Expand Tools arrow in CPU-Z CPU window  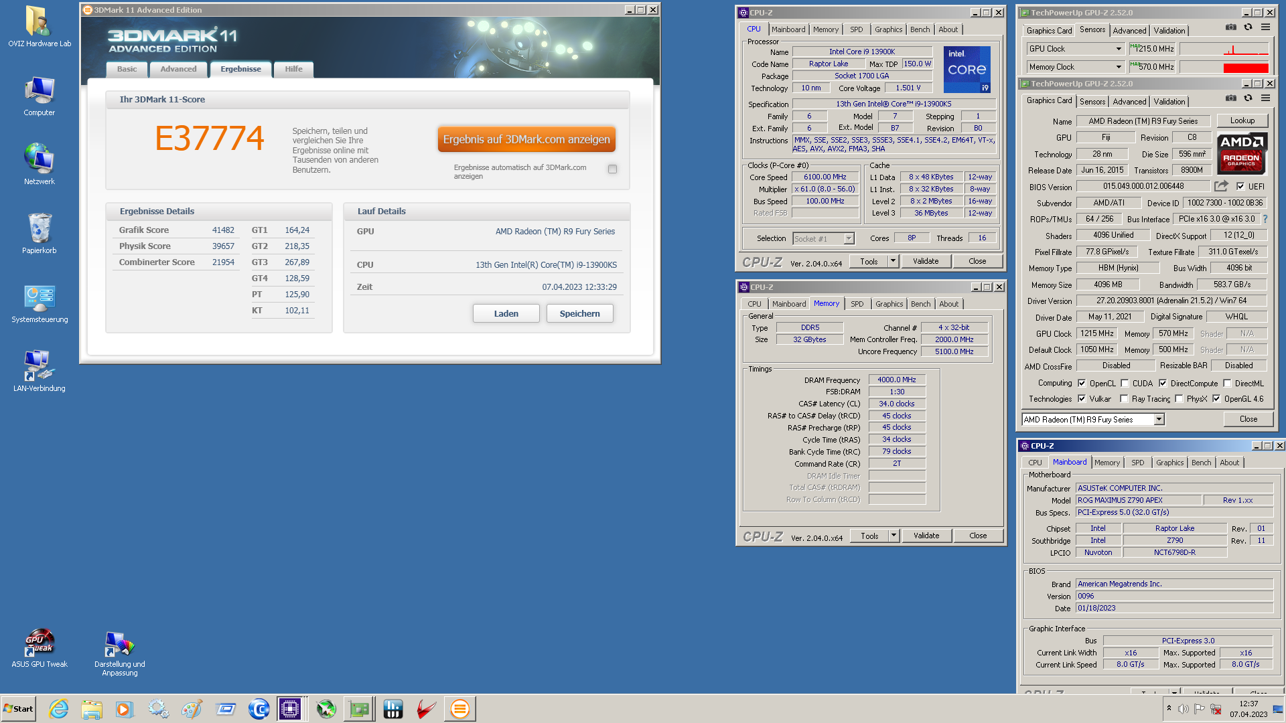pyautogui.click(x=893, y=262)
